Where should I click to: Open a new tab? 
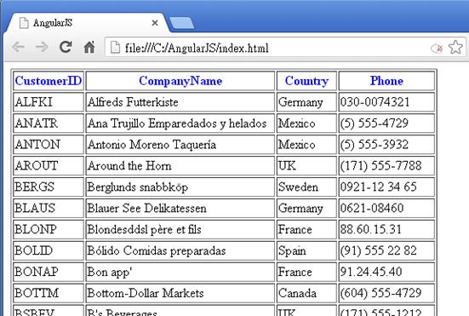pyautogui.click(x=181, y=23)
